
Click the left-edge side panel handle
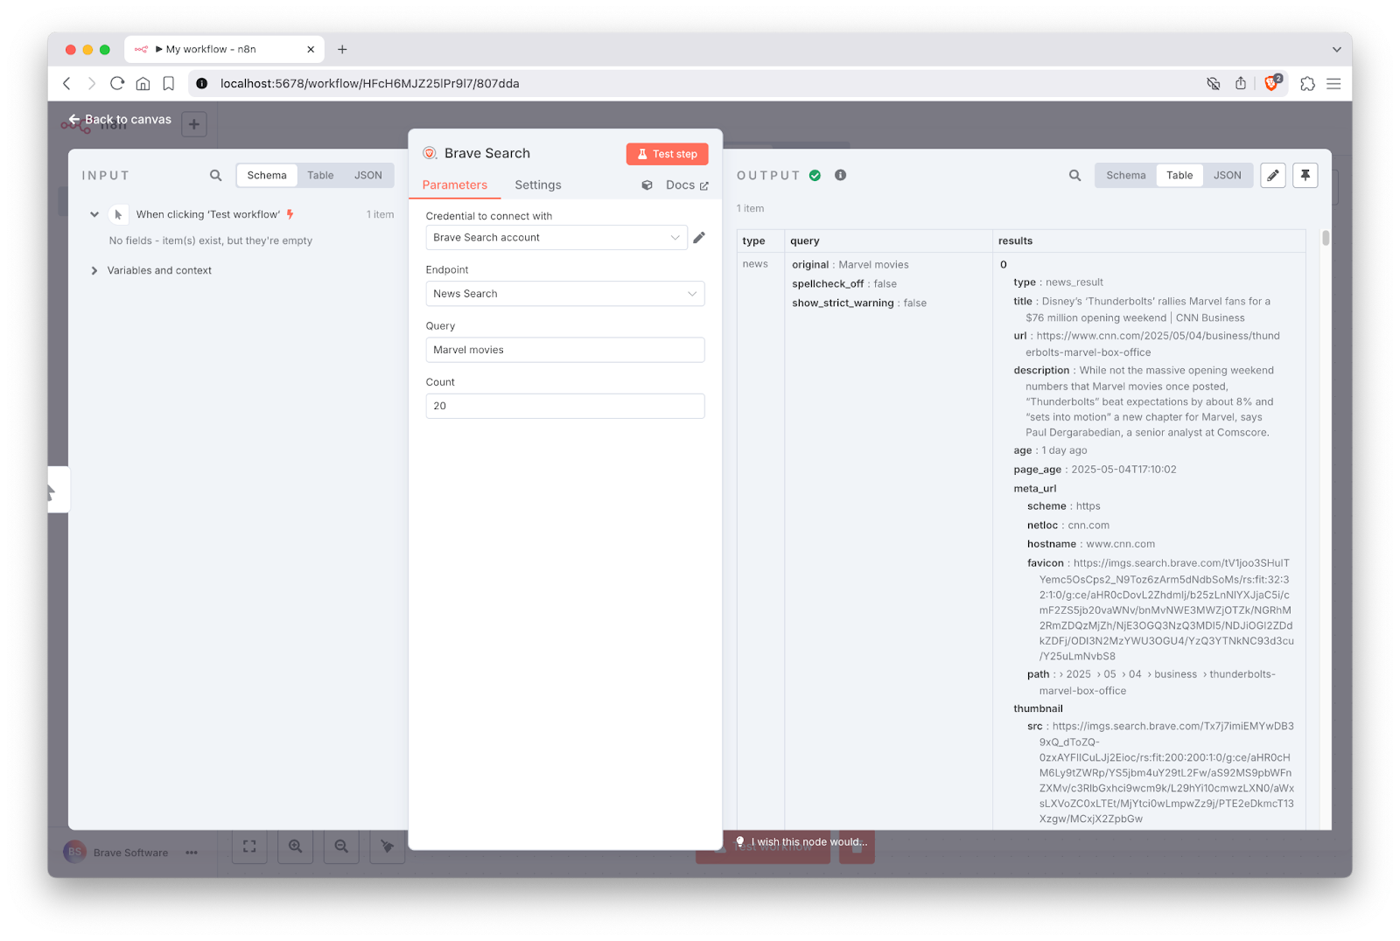tap(58, 490)
